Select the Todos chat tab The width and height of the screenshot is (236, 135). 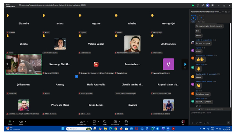click(x=193, y=18)
